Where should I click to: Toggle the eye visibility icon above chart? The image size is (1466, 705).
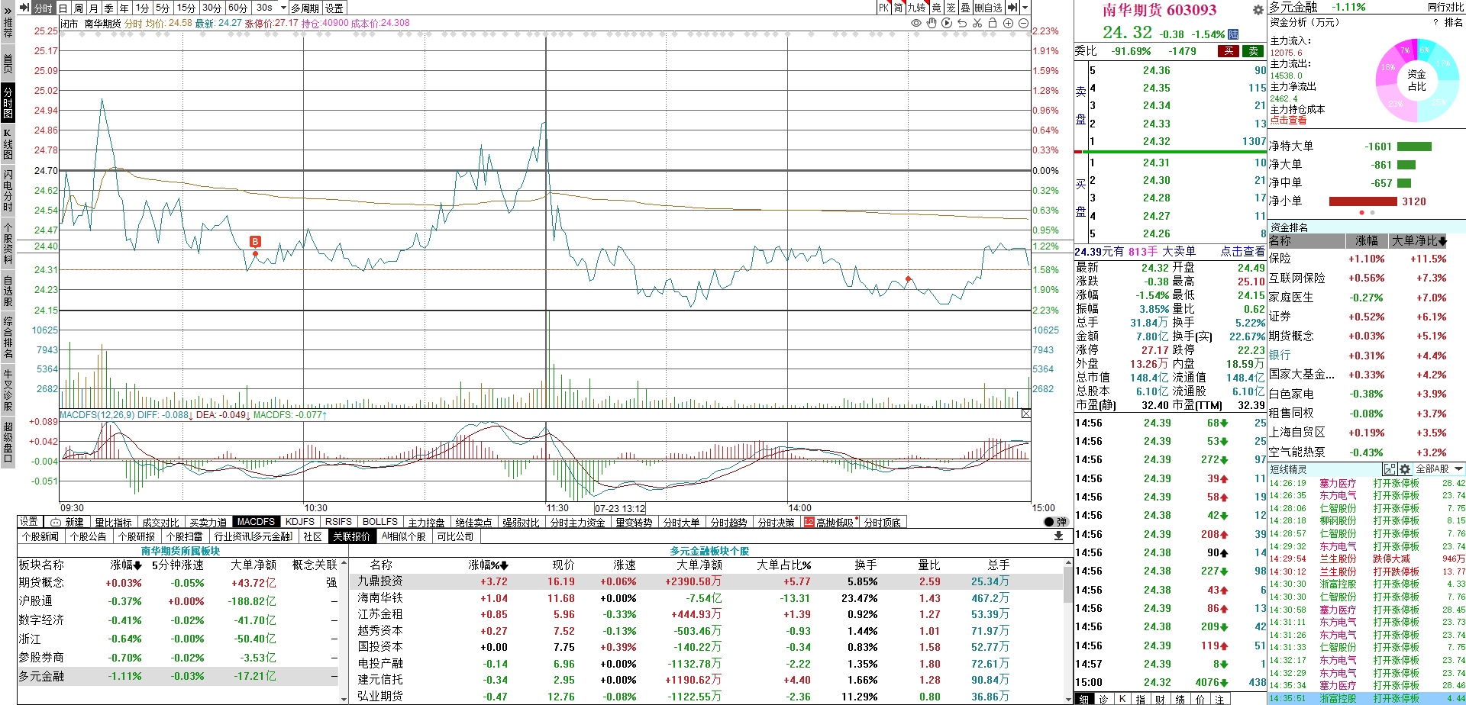click(916, 24)
